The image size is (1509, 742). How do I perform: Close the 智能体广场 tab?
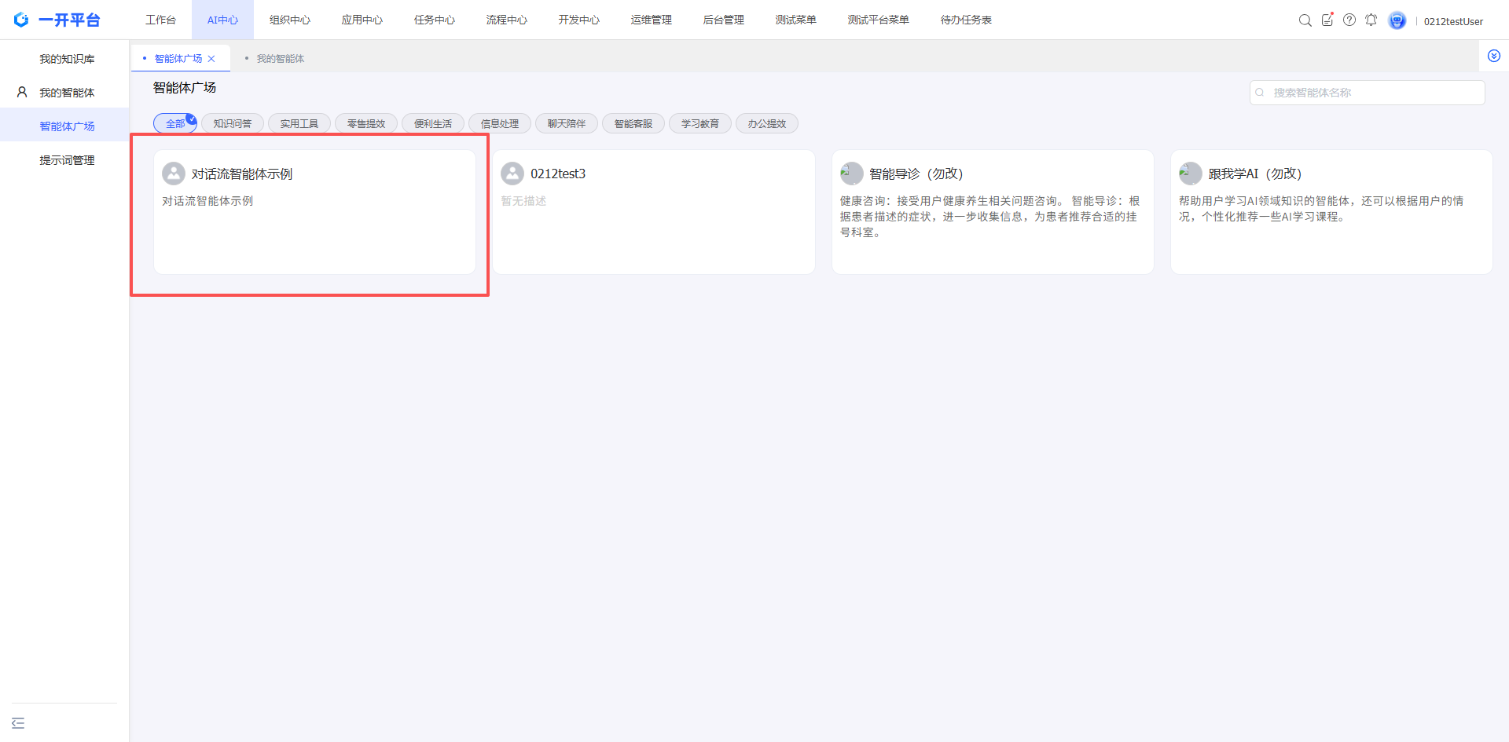pyautogui.click(x=211, y=59)
